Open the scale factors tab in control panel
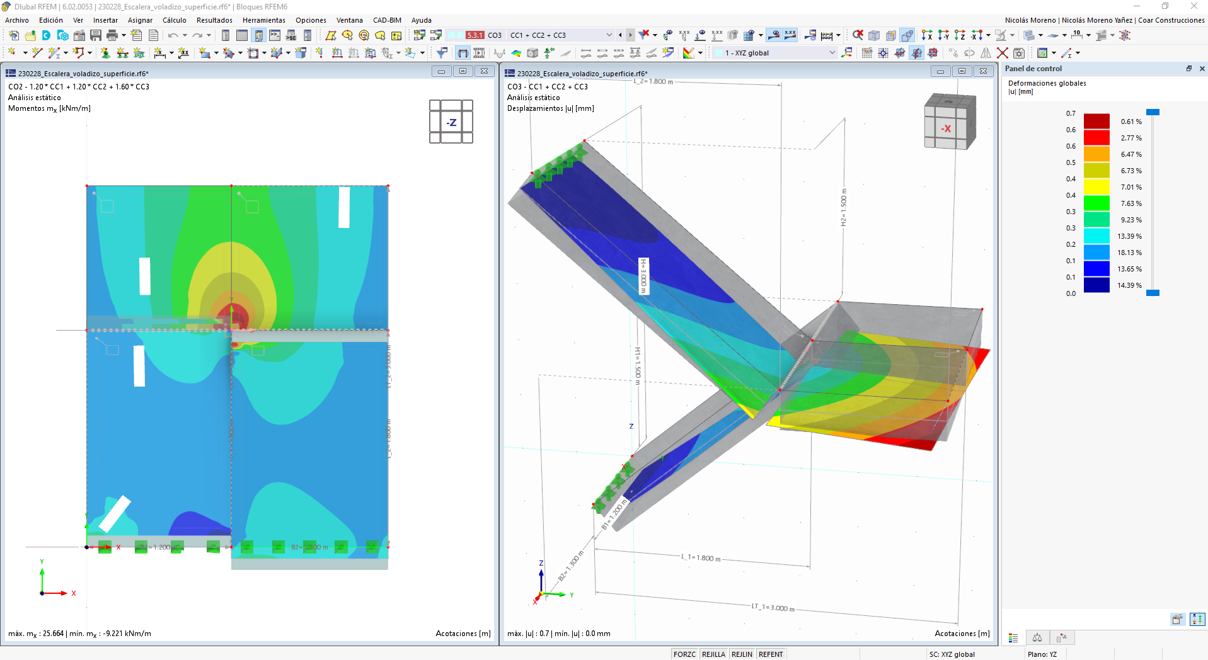Image resolution: width=1208 pixels, height=660 pixels. tap(1037, 638)
